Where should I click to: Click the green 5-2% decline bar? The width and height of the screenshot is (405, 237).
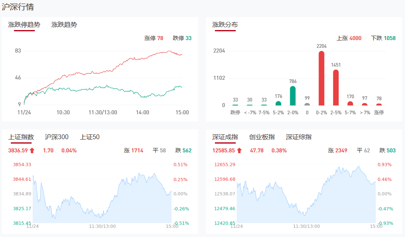click(x=278, y=103)
